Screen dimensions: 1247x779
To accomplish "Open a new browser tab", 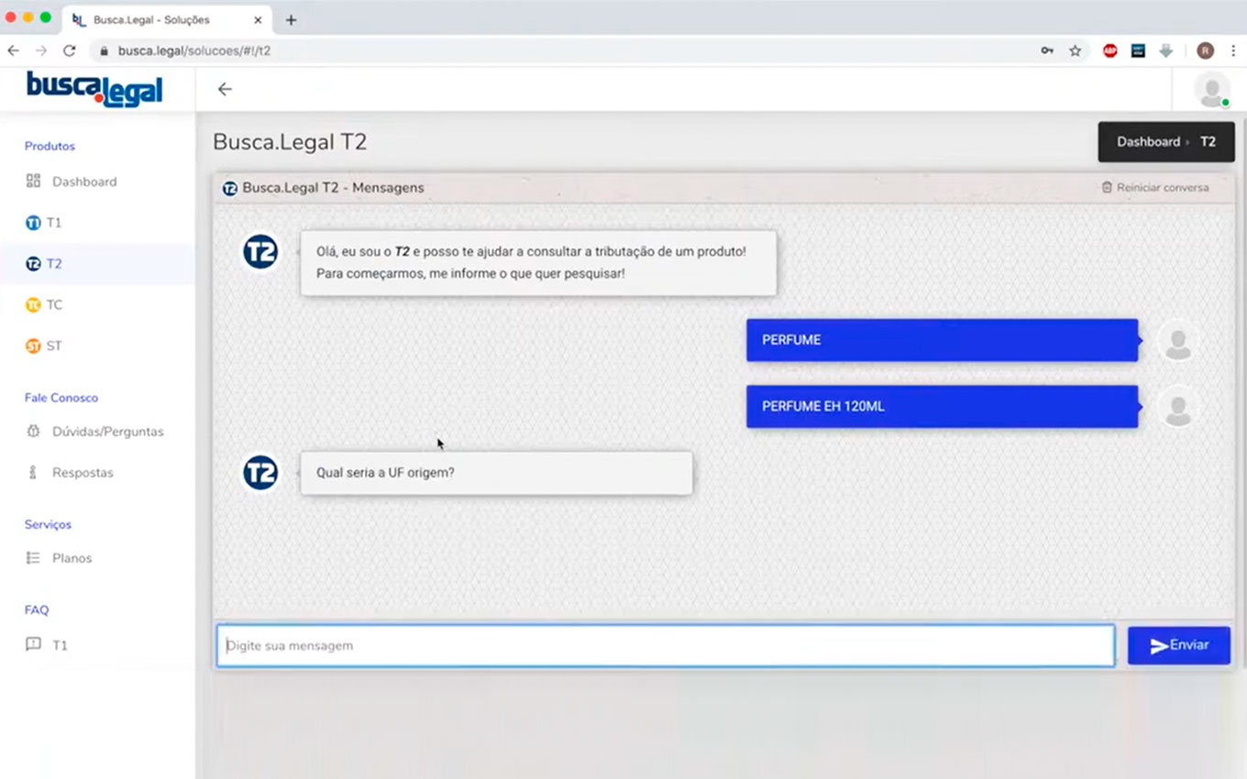I will pyautogui.click(x=291, y=19).
